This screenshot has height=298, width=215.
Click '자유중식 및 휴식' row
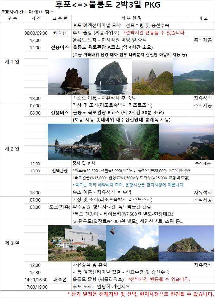click(90, 265)
